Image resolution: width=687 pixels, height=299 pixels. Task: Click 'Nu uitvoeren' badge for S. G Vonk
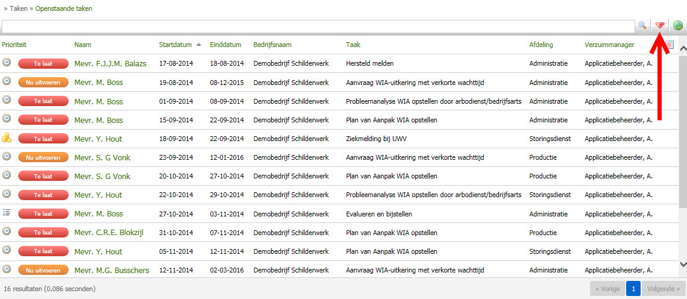[43, 157]
